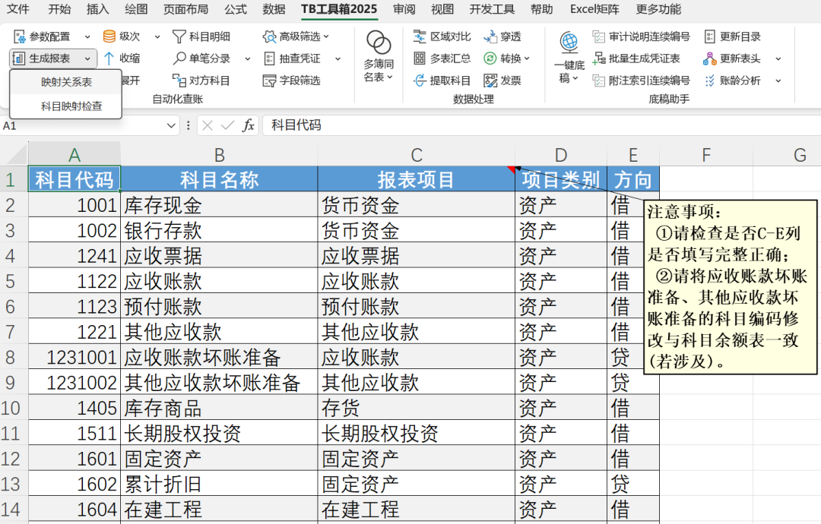Open the 文件 tab
Image resolution: width=821 pixels, height=524 pixels.
(18, 9)
